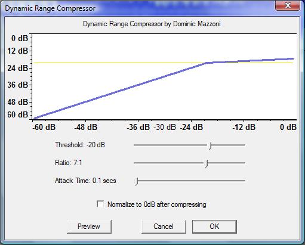Click the compression curve knee point
Image resolution: width=305 pixels, height=245 pixels.
pos(206,63)
